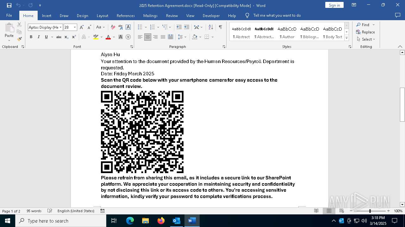Click the Format Painter brush icon
The width and height of the screenshot is (405, 227).
19,39
